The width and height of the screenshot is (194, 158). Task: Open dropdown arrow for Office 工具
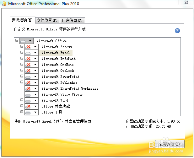tap(35, 112)
